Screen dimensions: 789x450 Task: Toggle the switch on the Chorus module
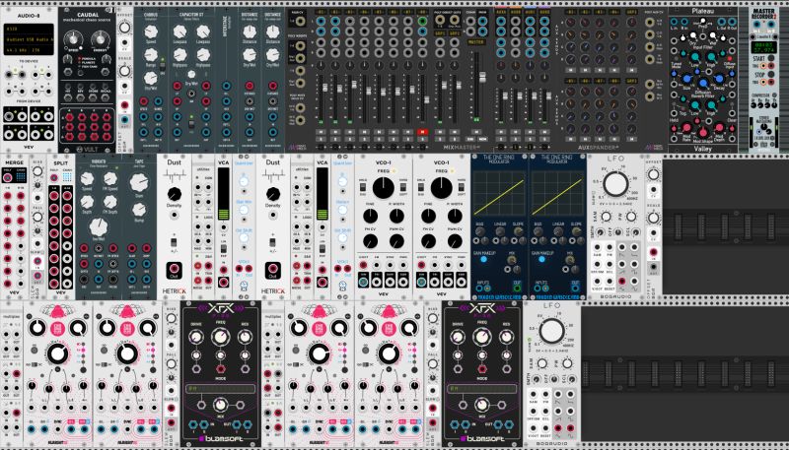(162, 65)
